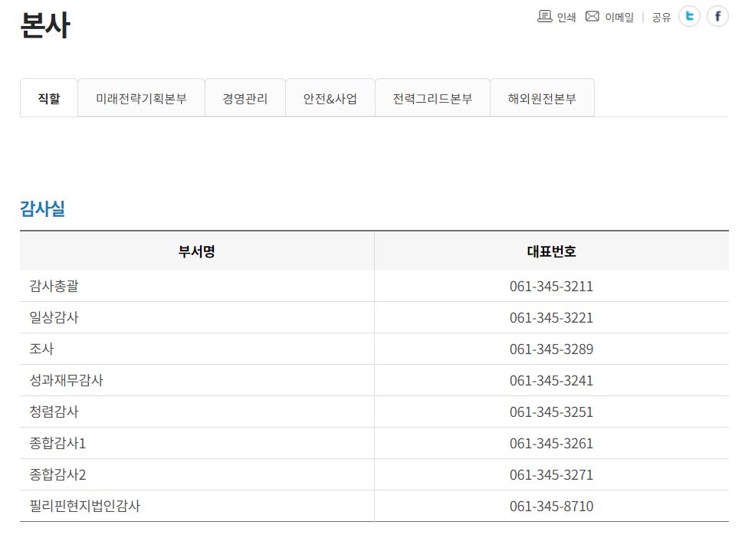Share the page via Twitter icon
Viewport: 755px width, 538px height.
click(690, 16)
